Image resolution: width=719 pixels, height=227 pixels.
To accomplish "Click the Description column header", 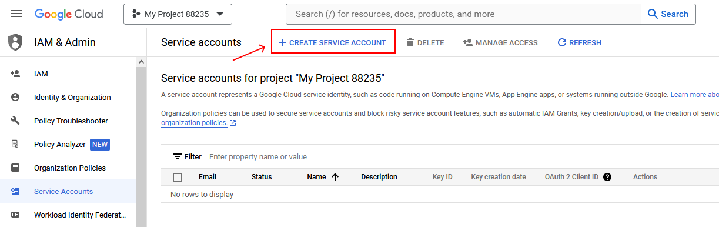I will coord(379,177).
